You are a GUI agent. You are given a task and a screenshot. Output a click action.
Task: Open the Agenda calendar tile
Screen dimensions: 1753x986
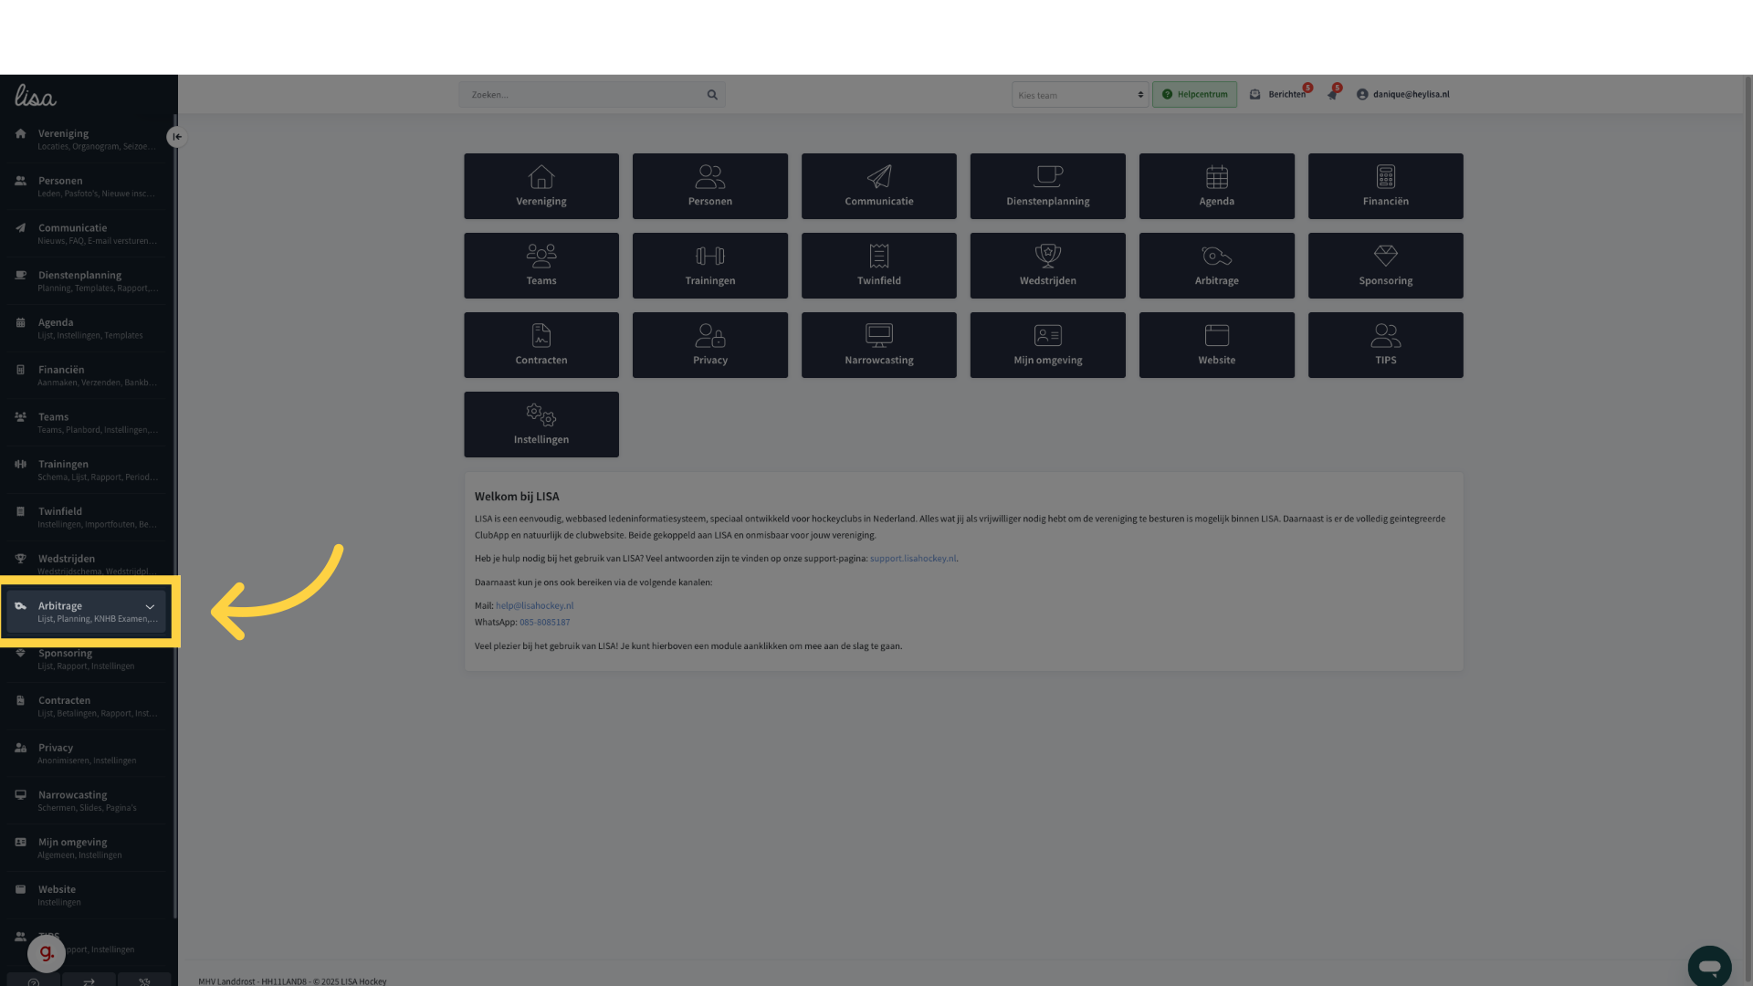pos(1217,186)
